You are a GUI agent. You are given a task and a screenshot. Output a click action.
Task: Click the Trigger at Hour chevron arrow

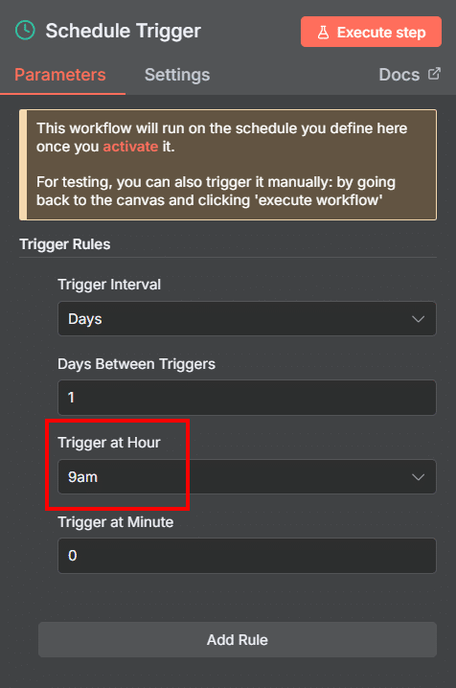click(x=419, y=477)
